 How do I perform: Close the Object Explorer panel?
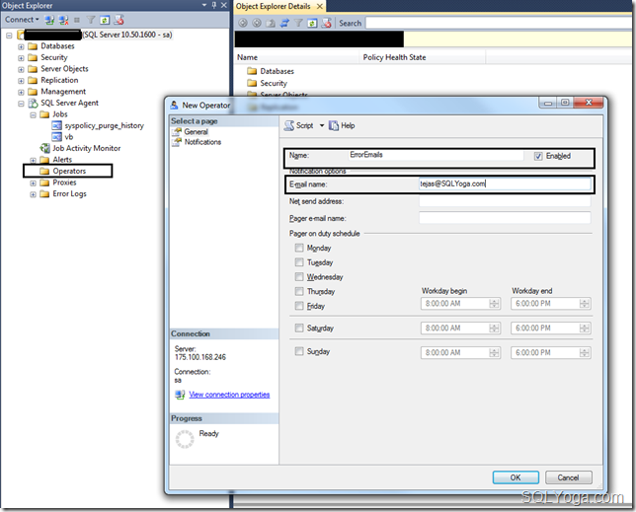pyautogui.click(x=223, y=5)
